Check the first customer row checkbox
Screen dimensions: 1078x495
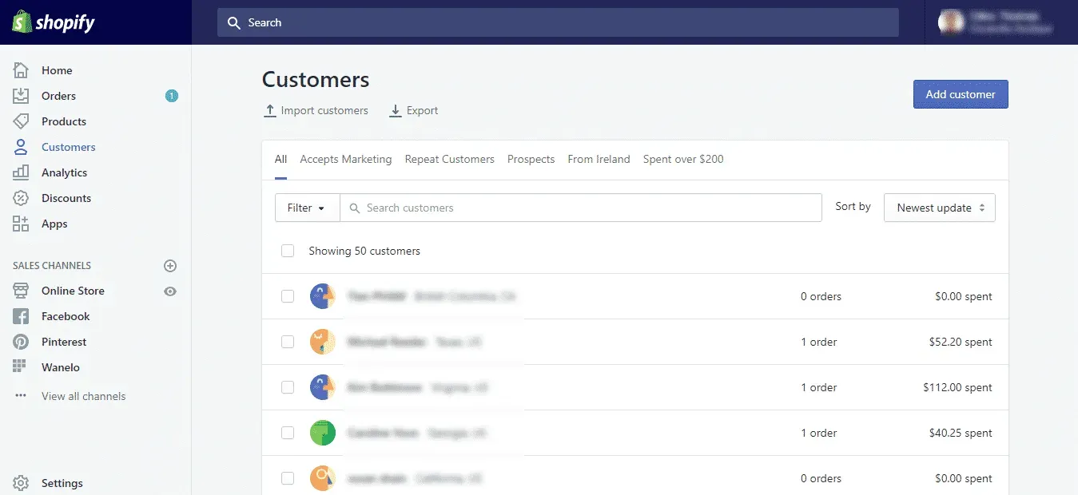tap(288, 295)
